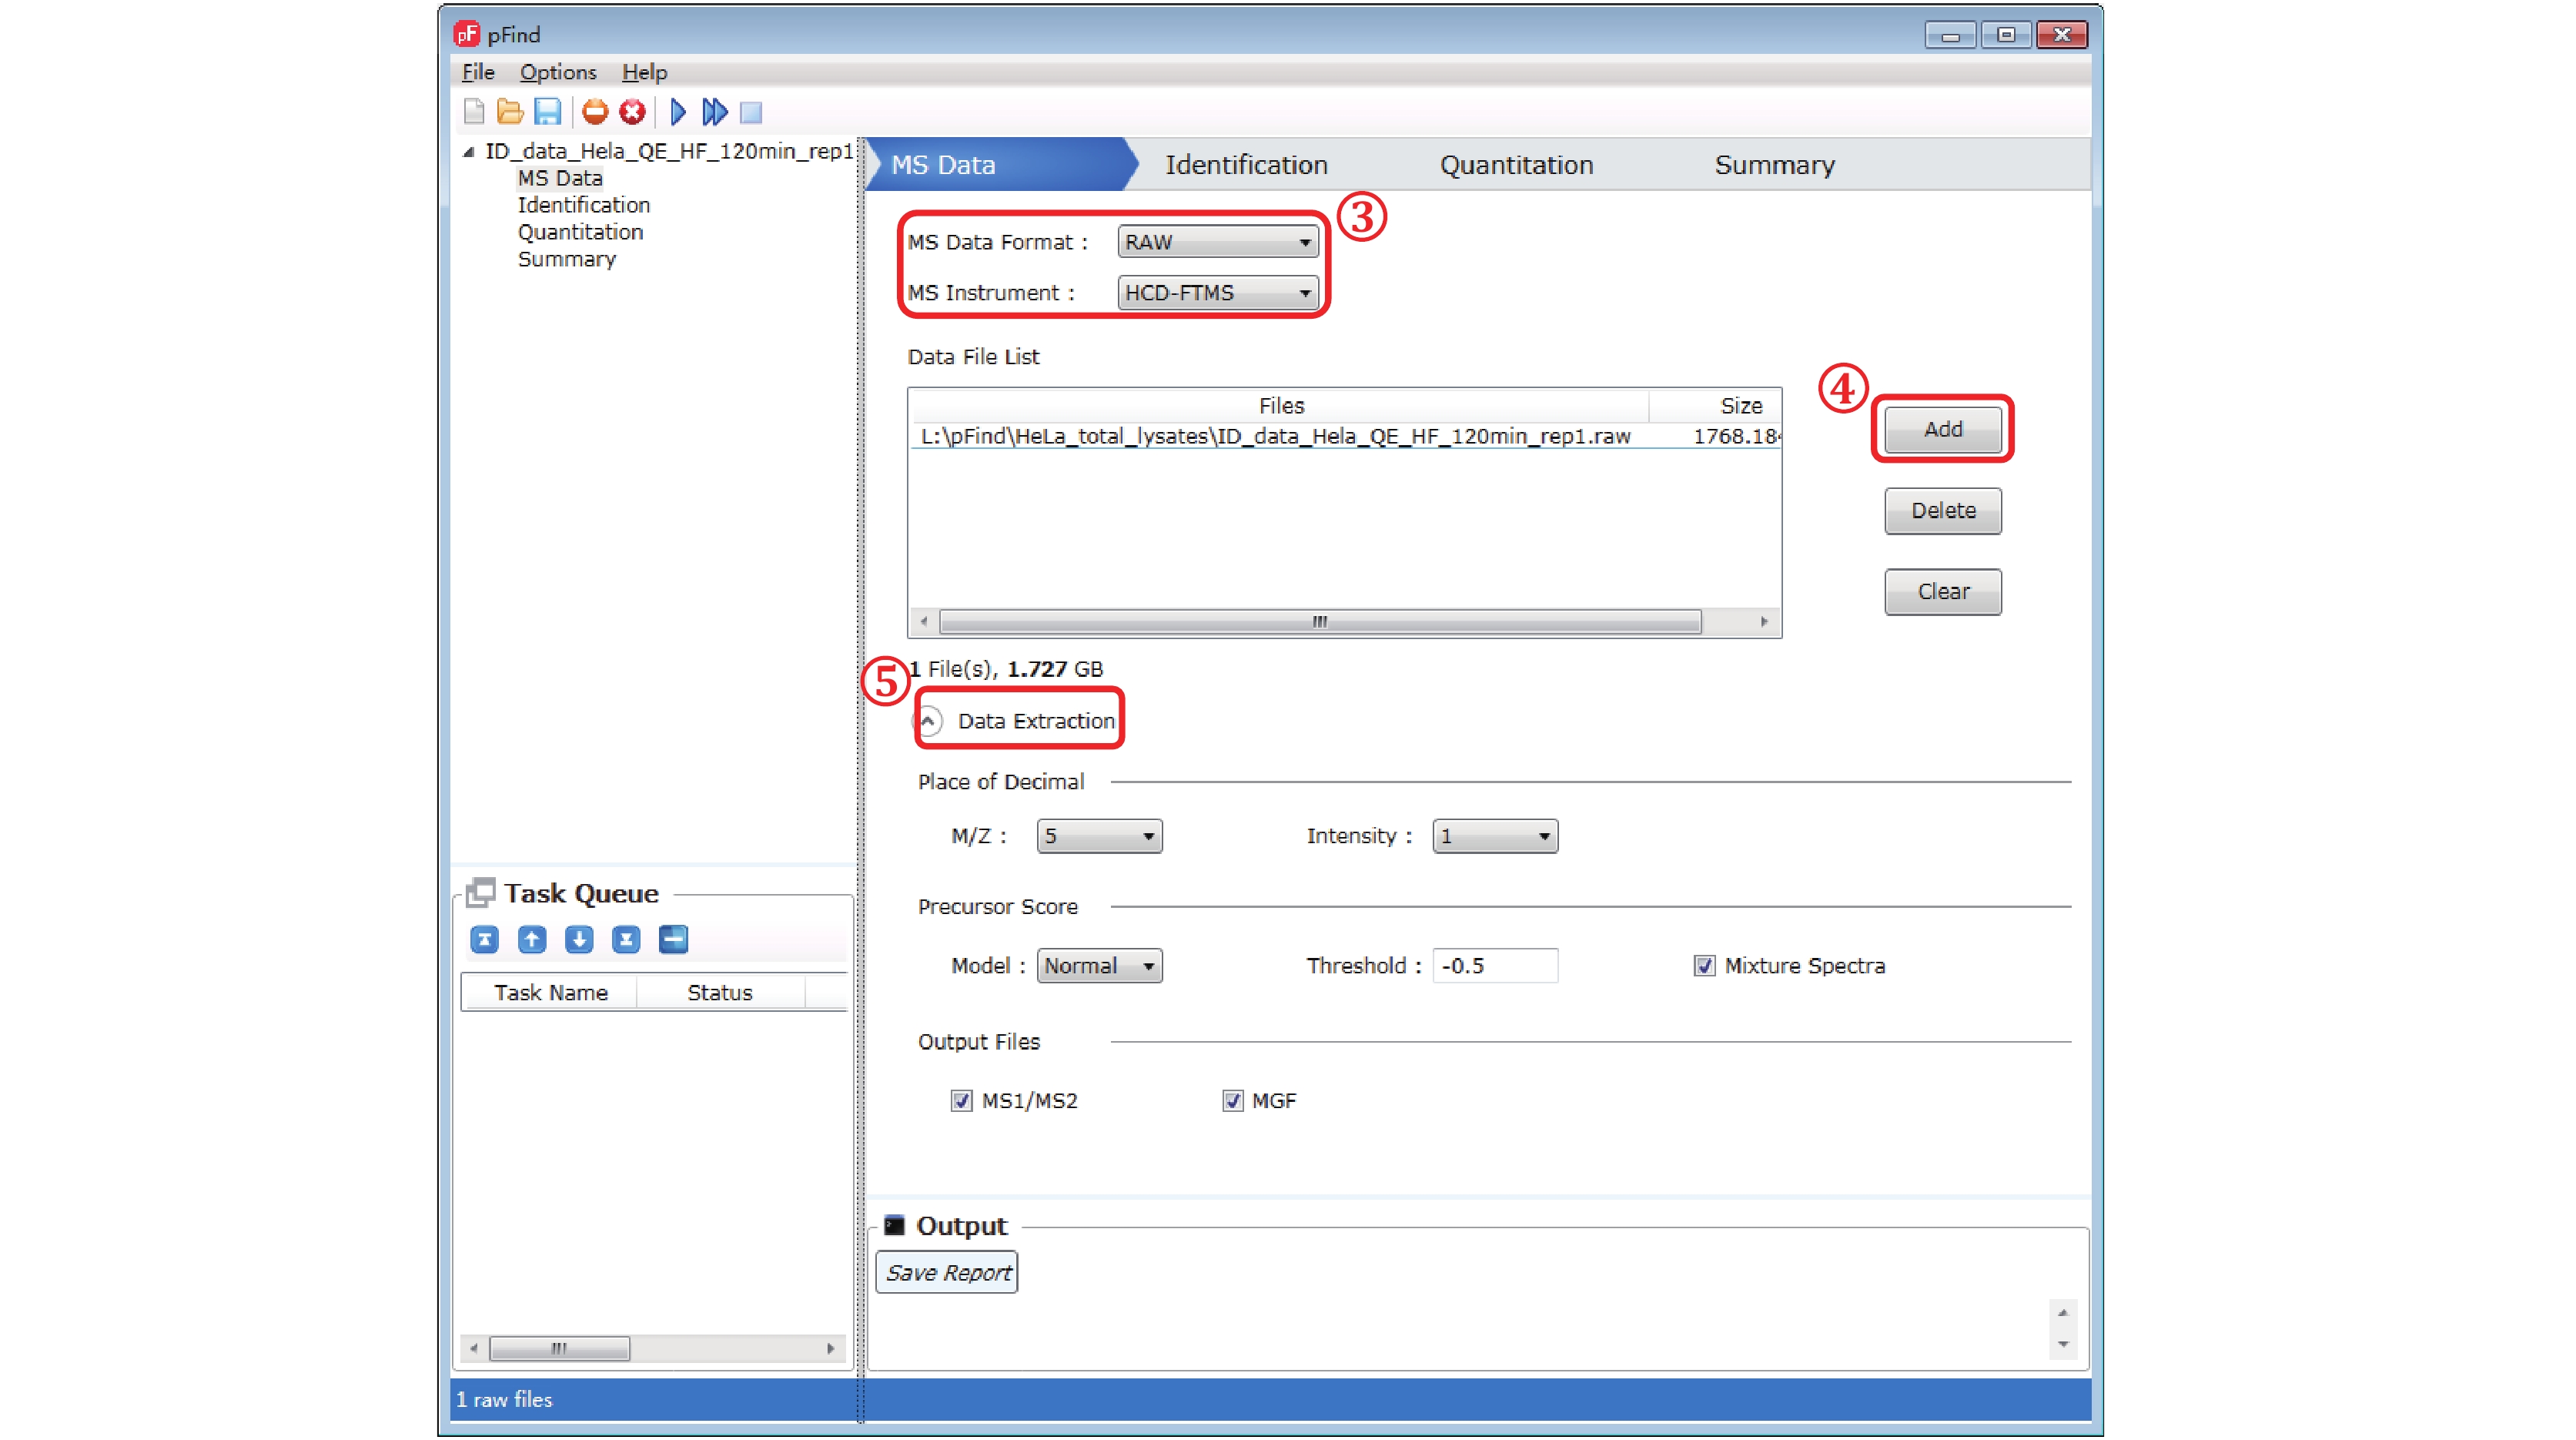2576x1440 pixels.
Task: Click the Data File List horizontal scrollbar
Action: tap(1319, 622)
